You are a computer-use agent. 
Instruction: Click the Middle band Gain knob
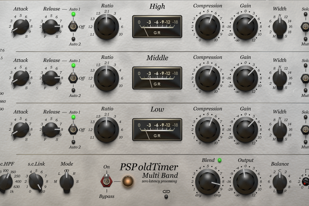click(245, 78)
